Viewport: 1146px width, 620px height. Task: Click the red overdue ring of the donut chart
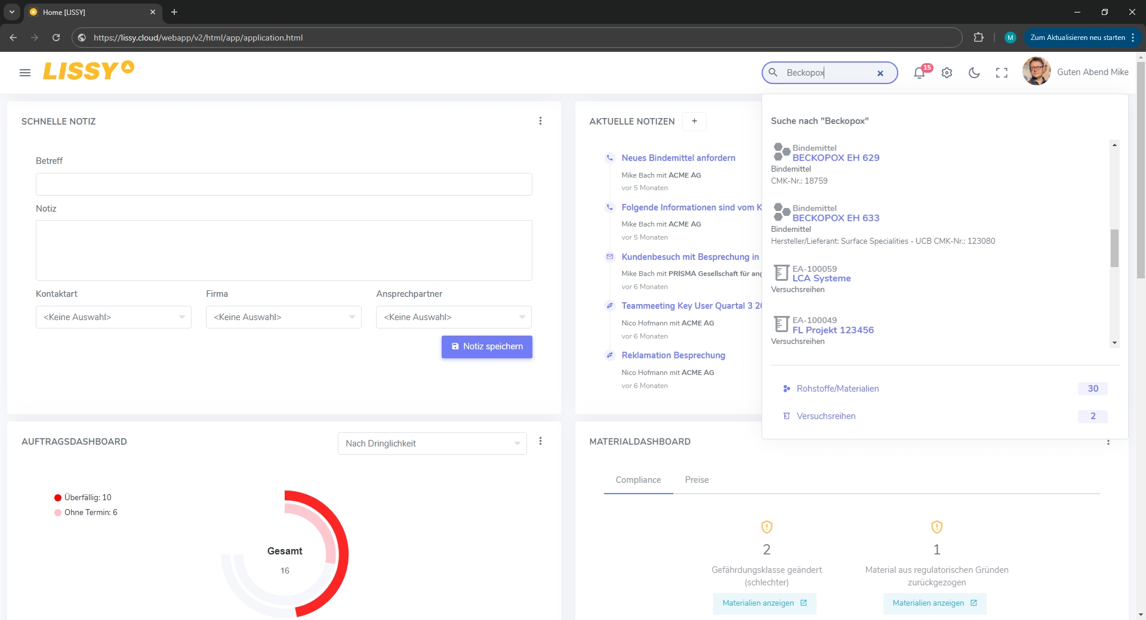[342, 554]
